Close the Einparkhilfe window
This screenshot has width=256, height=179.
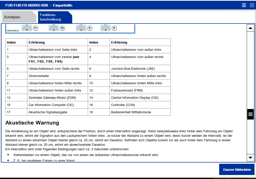click(x=252, y=5)
